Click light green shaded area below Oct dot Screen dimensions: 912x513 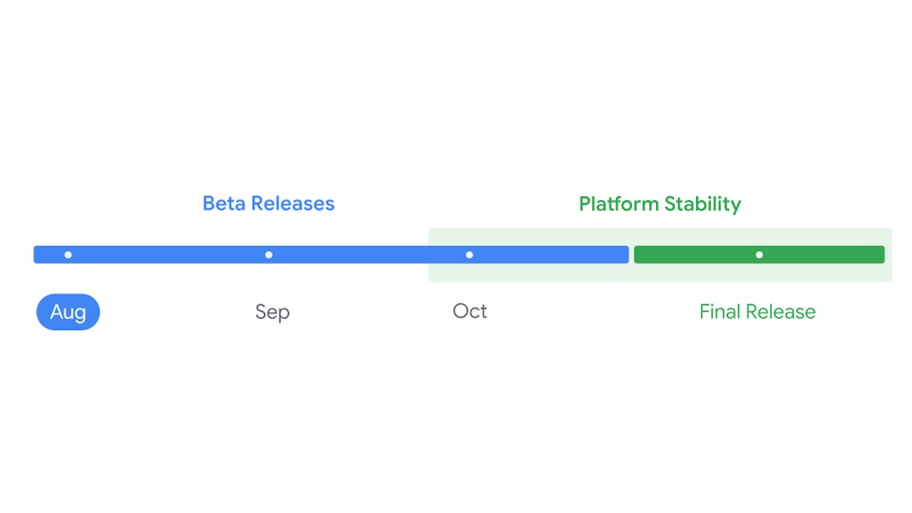[x=470, y=273]
